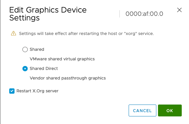Screen dimensions: 189x124
Task: Uncheck the Restart X.Org server checkbox
Action: coord(12,91)
